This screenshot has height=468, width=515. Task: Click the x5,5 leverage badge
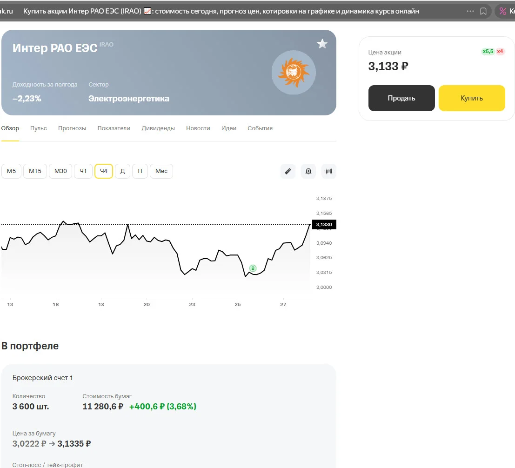point(488,52)
